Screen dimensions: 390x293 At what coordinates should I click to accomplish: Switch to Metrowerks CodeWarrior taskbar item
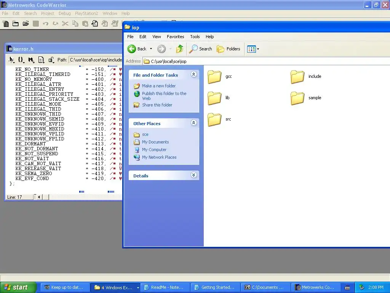[x=315, y=288]
